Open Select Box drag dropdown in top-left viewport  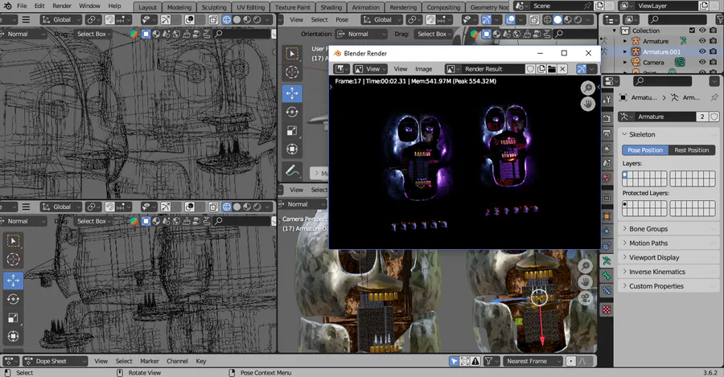94,34
